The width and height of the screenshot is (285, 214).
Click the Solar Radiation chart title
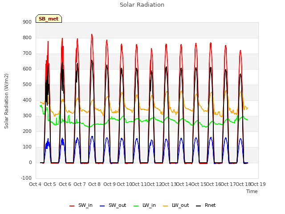(x=142, y=5)
